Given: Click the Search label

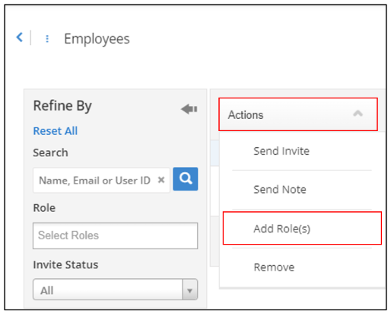Looking at the screenshot, I should click(x=50, y=152).
